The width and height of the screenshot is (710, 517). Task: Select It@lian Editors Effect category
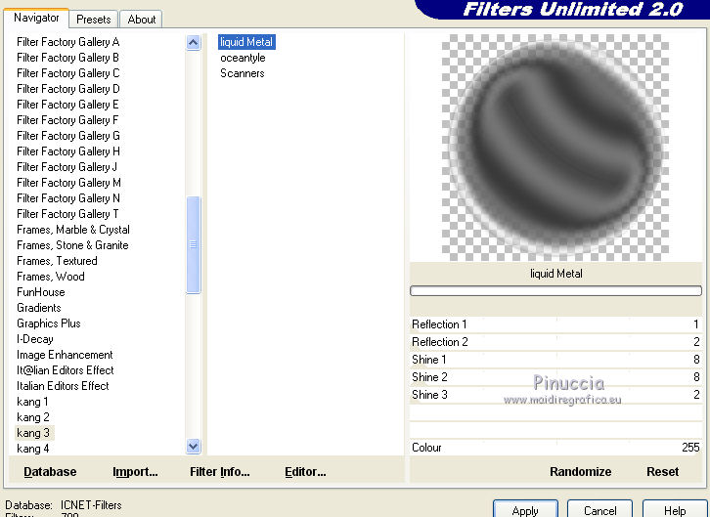pyautogui.click(x=66, y=370)
